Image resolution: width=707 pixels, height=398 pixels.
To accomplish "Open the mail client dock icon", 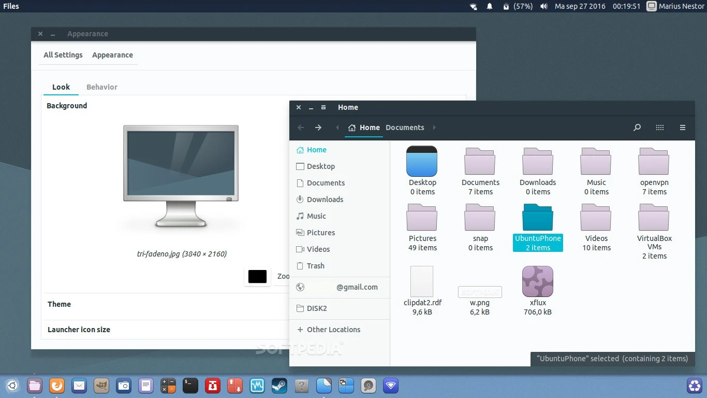I will click(x=79, y=386).
